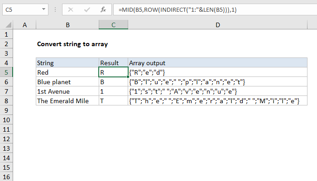Select the cell containing Blue planet
317x181 pixels.
pyautogui.click(x=67, y=82)
